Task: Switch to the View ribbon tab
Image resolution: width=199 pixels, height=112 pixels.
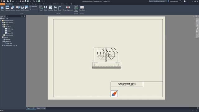Action: (40, 4)
